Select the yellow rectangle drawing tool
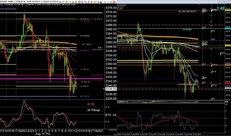 click(x=95, y=2)
